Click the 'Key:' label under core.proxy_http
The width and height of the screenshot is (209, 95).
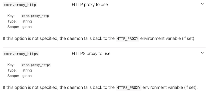coord(11,16)
